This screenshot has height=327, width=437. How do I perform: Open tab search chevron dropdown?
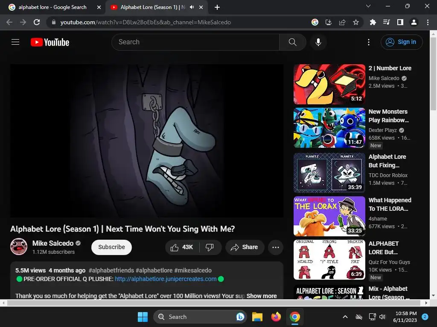(x=368, y=6)
